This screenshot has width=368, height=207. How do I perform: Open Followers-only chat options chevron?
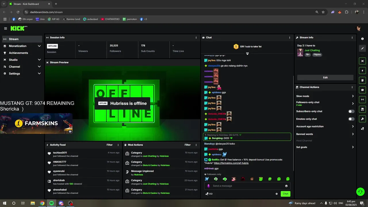353,103
